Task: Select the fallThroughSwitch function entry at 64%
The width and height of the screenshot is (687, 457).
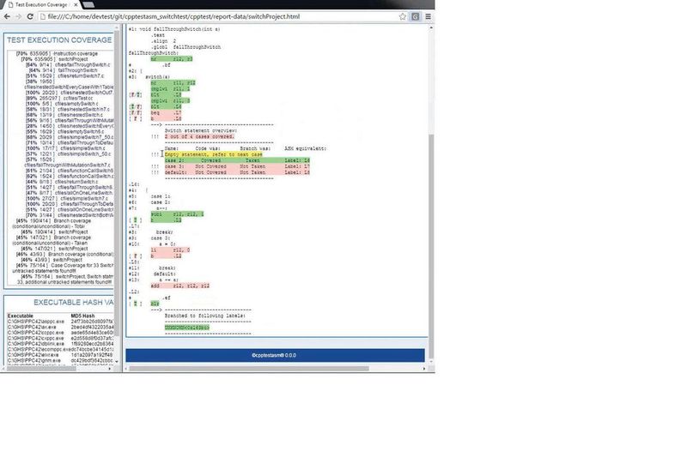Action: tap(63, 70)
